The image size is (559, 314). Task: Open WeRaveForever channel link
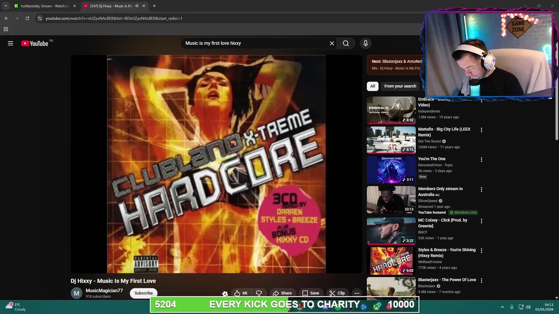430,262
